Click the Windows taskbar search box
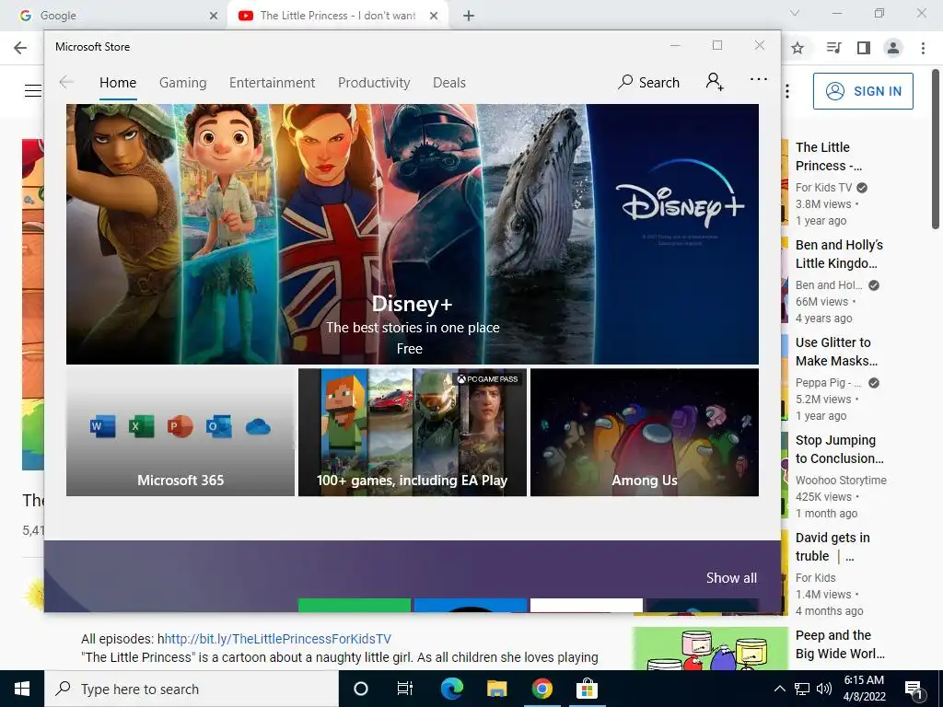Image resolution: width=943 pixels, height=707 pixels. click(x=192, y=689)
